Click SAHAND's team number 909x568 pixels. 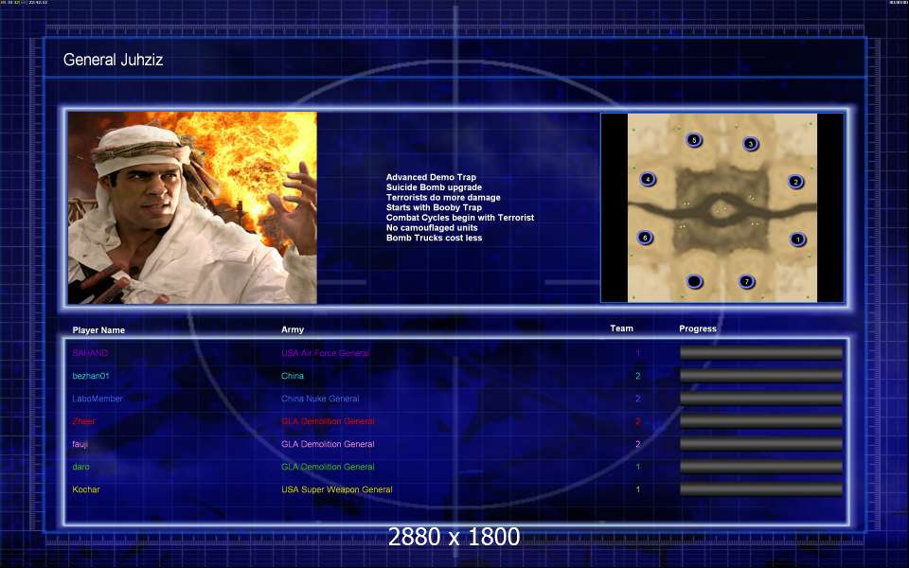pyautogui.click(x=637, y=352)
